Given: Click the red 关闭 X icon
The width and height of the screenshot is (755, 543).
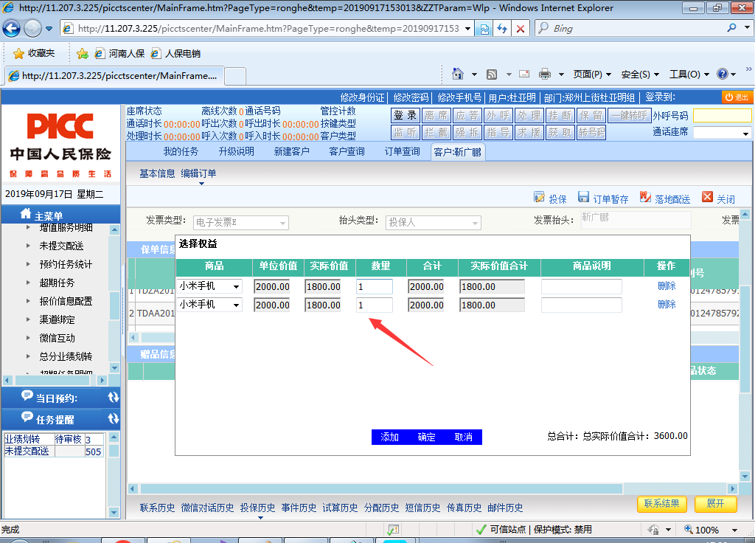Looking at the screenshot, I should pos(708,198).
